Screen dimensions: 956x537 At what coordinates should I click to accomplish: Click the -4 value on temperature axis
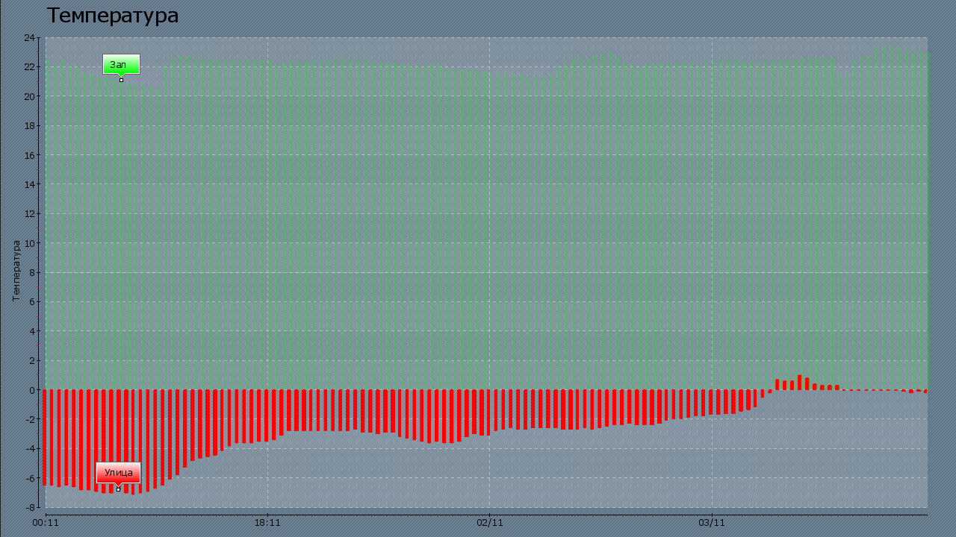(x=30, y=448)
